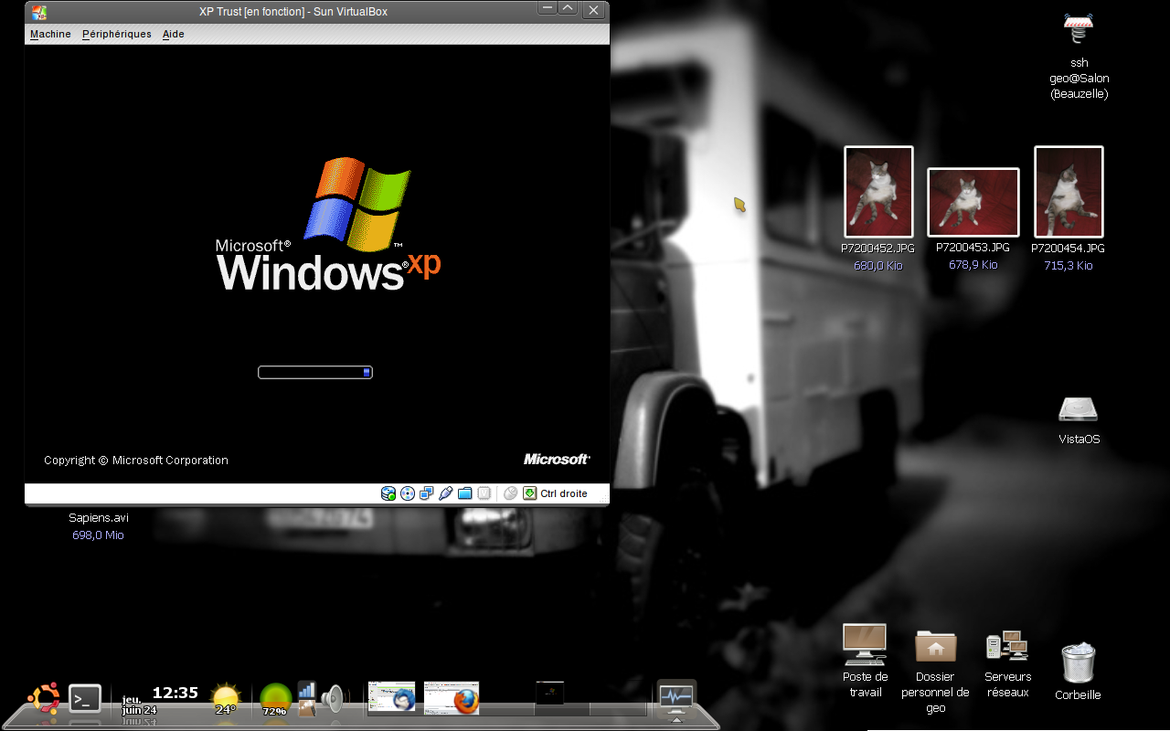Switch to the Firefox window in dock
Screen dimensions: 1170x731
click(x=452, y=699)
